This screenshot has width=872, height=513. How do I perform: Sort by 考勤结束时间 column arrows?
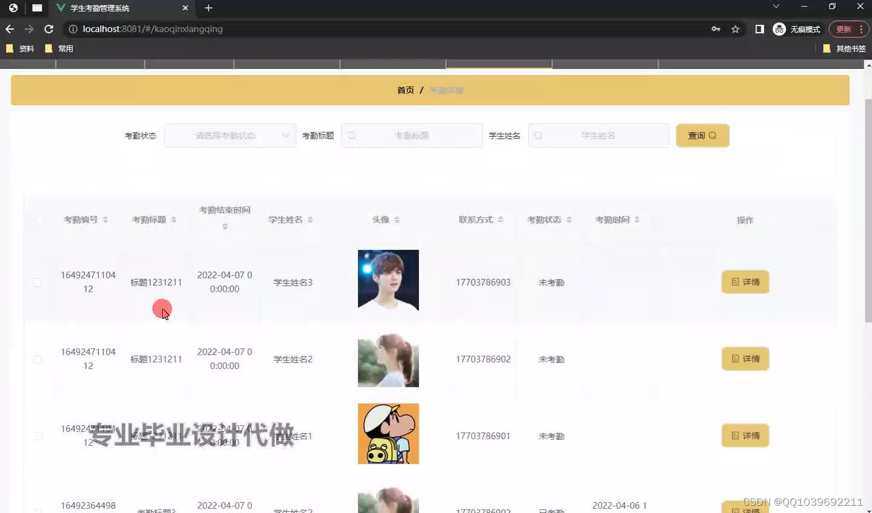point(225,227)
